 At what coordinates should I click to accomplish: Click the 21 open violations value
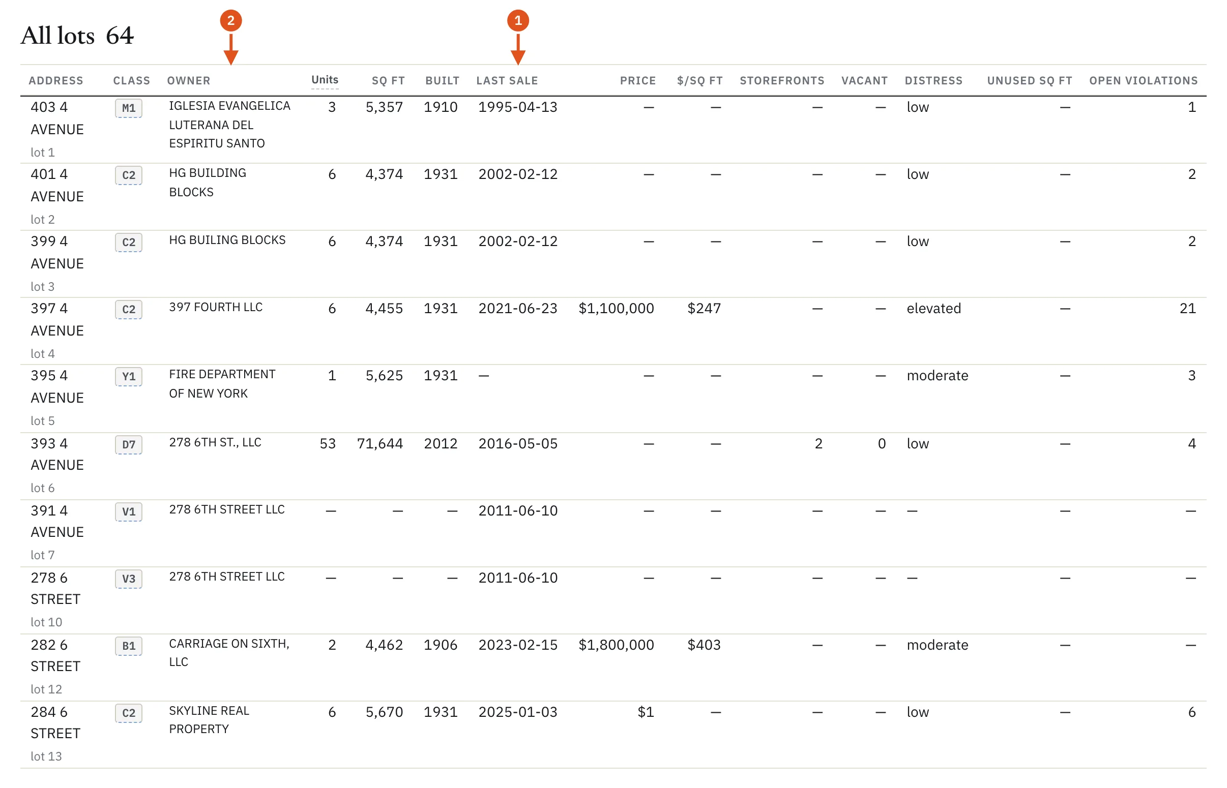(x=1188, y=309)
